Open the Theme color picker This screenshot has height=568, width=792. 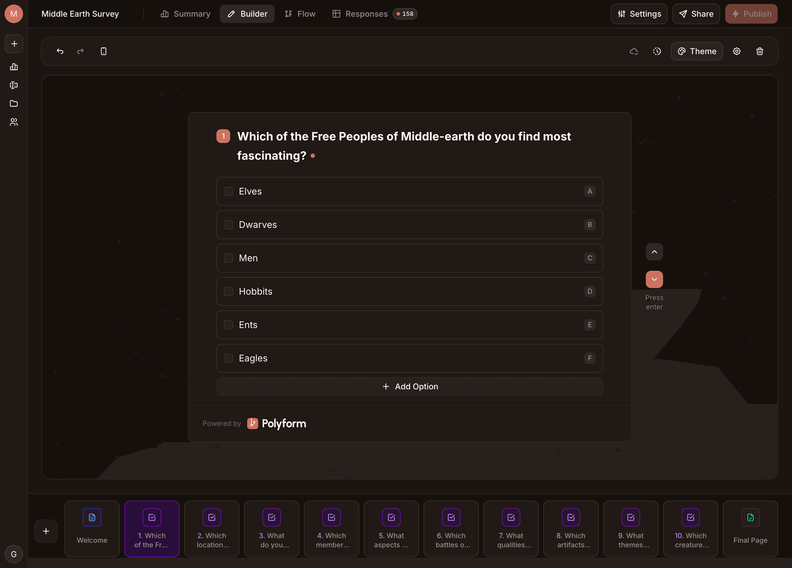[697, 51]
